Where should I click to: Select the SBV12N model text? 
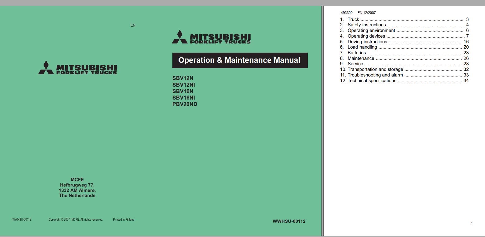pyautogui.click(x=183, y=78)
